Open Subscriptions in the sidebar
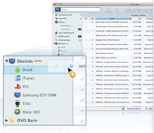 point(64,40)
